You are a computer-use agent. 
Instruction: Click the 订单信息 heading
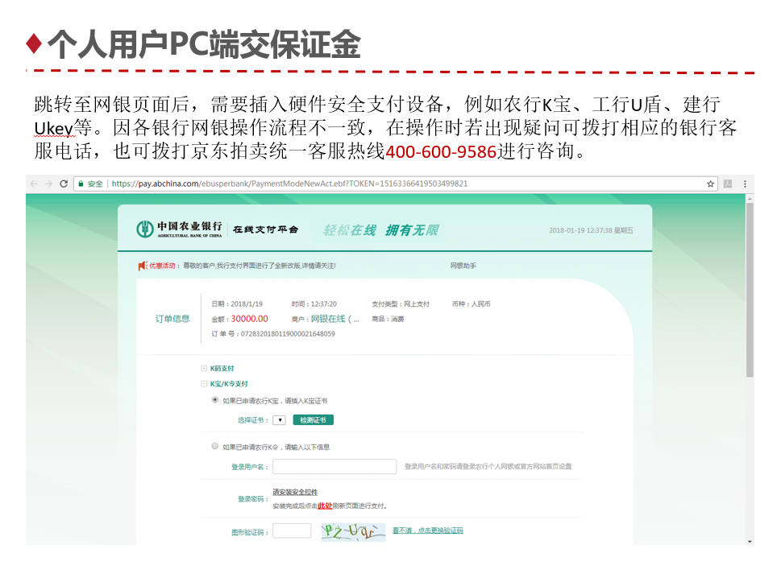pos(172,319)
